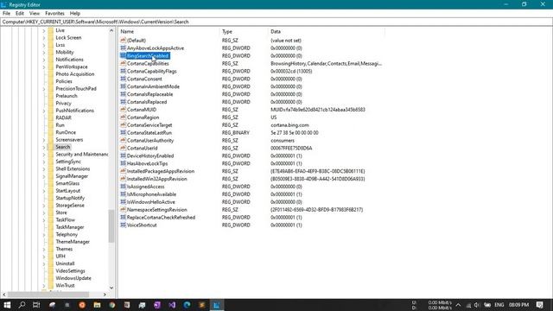Click the VoiceShortcut DWORD icon
The height and width of the screenshot is (311, 553).
click(x=123, y=225)
